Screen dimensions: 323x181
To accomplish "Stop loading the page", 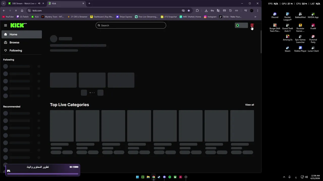I will [16, 11].
